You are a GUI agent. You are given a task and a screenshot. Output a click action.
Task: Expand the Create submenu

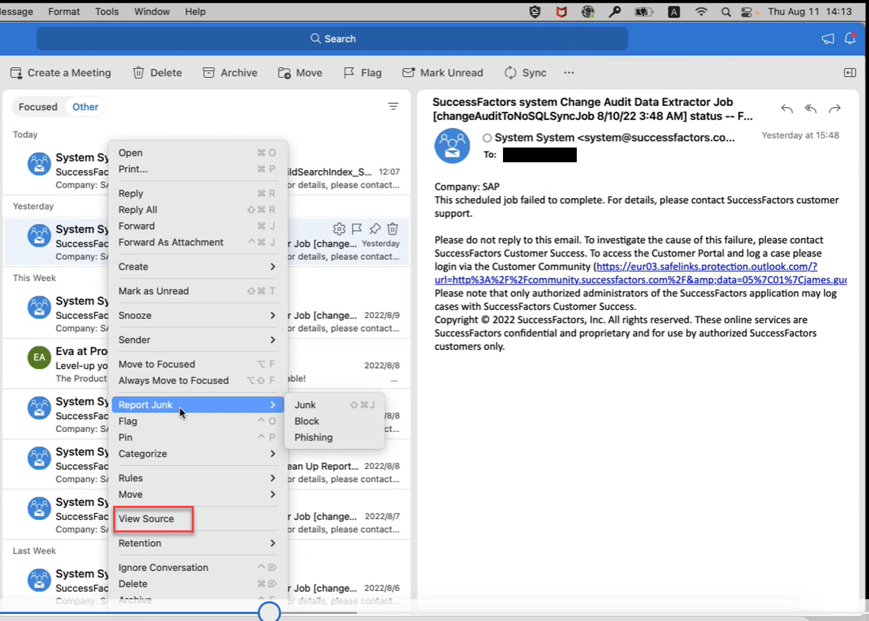197,267
